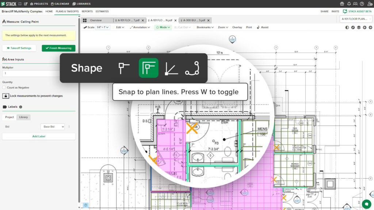Toggle the half-circle contrast icon

click(x=347, y=27)
